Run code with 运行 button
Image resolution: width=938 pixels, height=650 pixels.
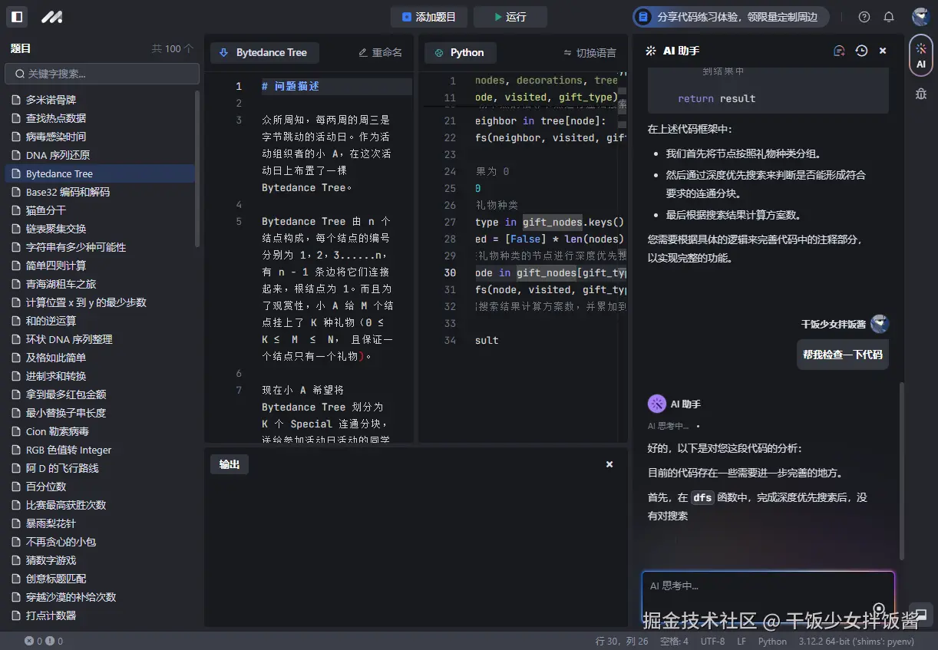pos(510,17)
